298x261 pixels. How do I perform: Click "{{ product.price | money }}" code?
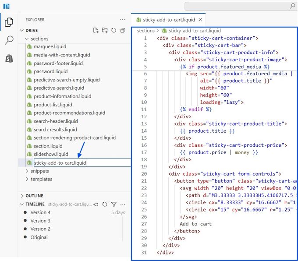(x=219, y=152)
